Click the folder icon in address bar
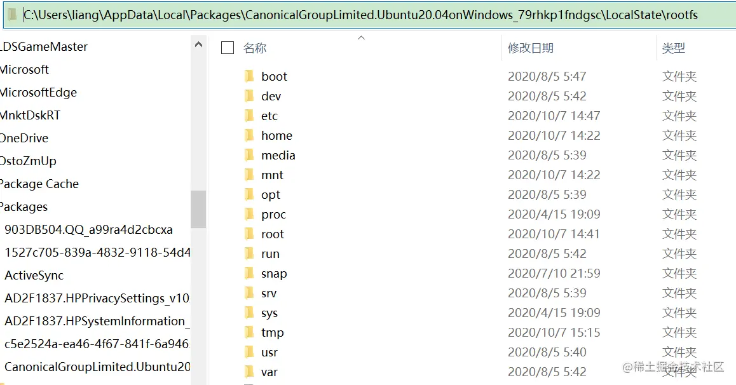Image resolution: width=736 pixels, height=385 pixels. tap(12, 15)
